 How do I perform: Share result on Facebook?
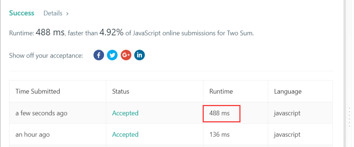99,55
